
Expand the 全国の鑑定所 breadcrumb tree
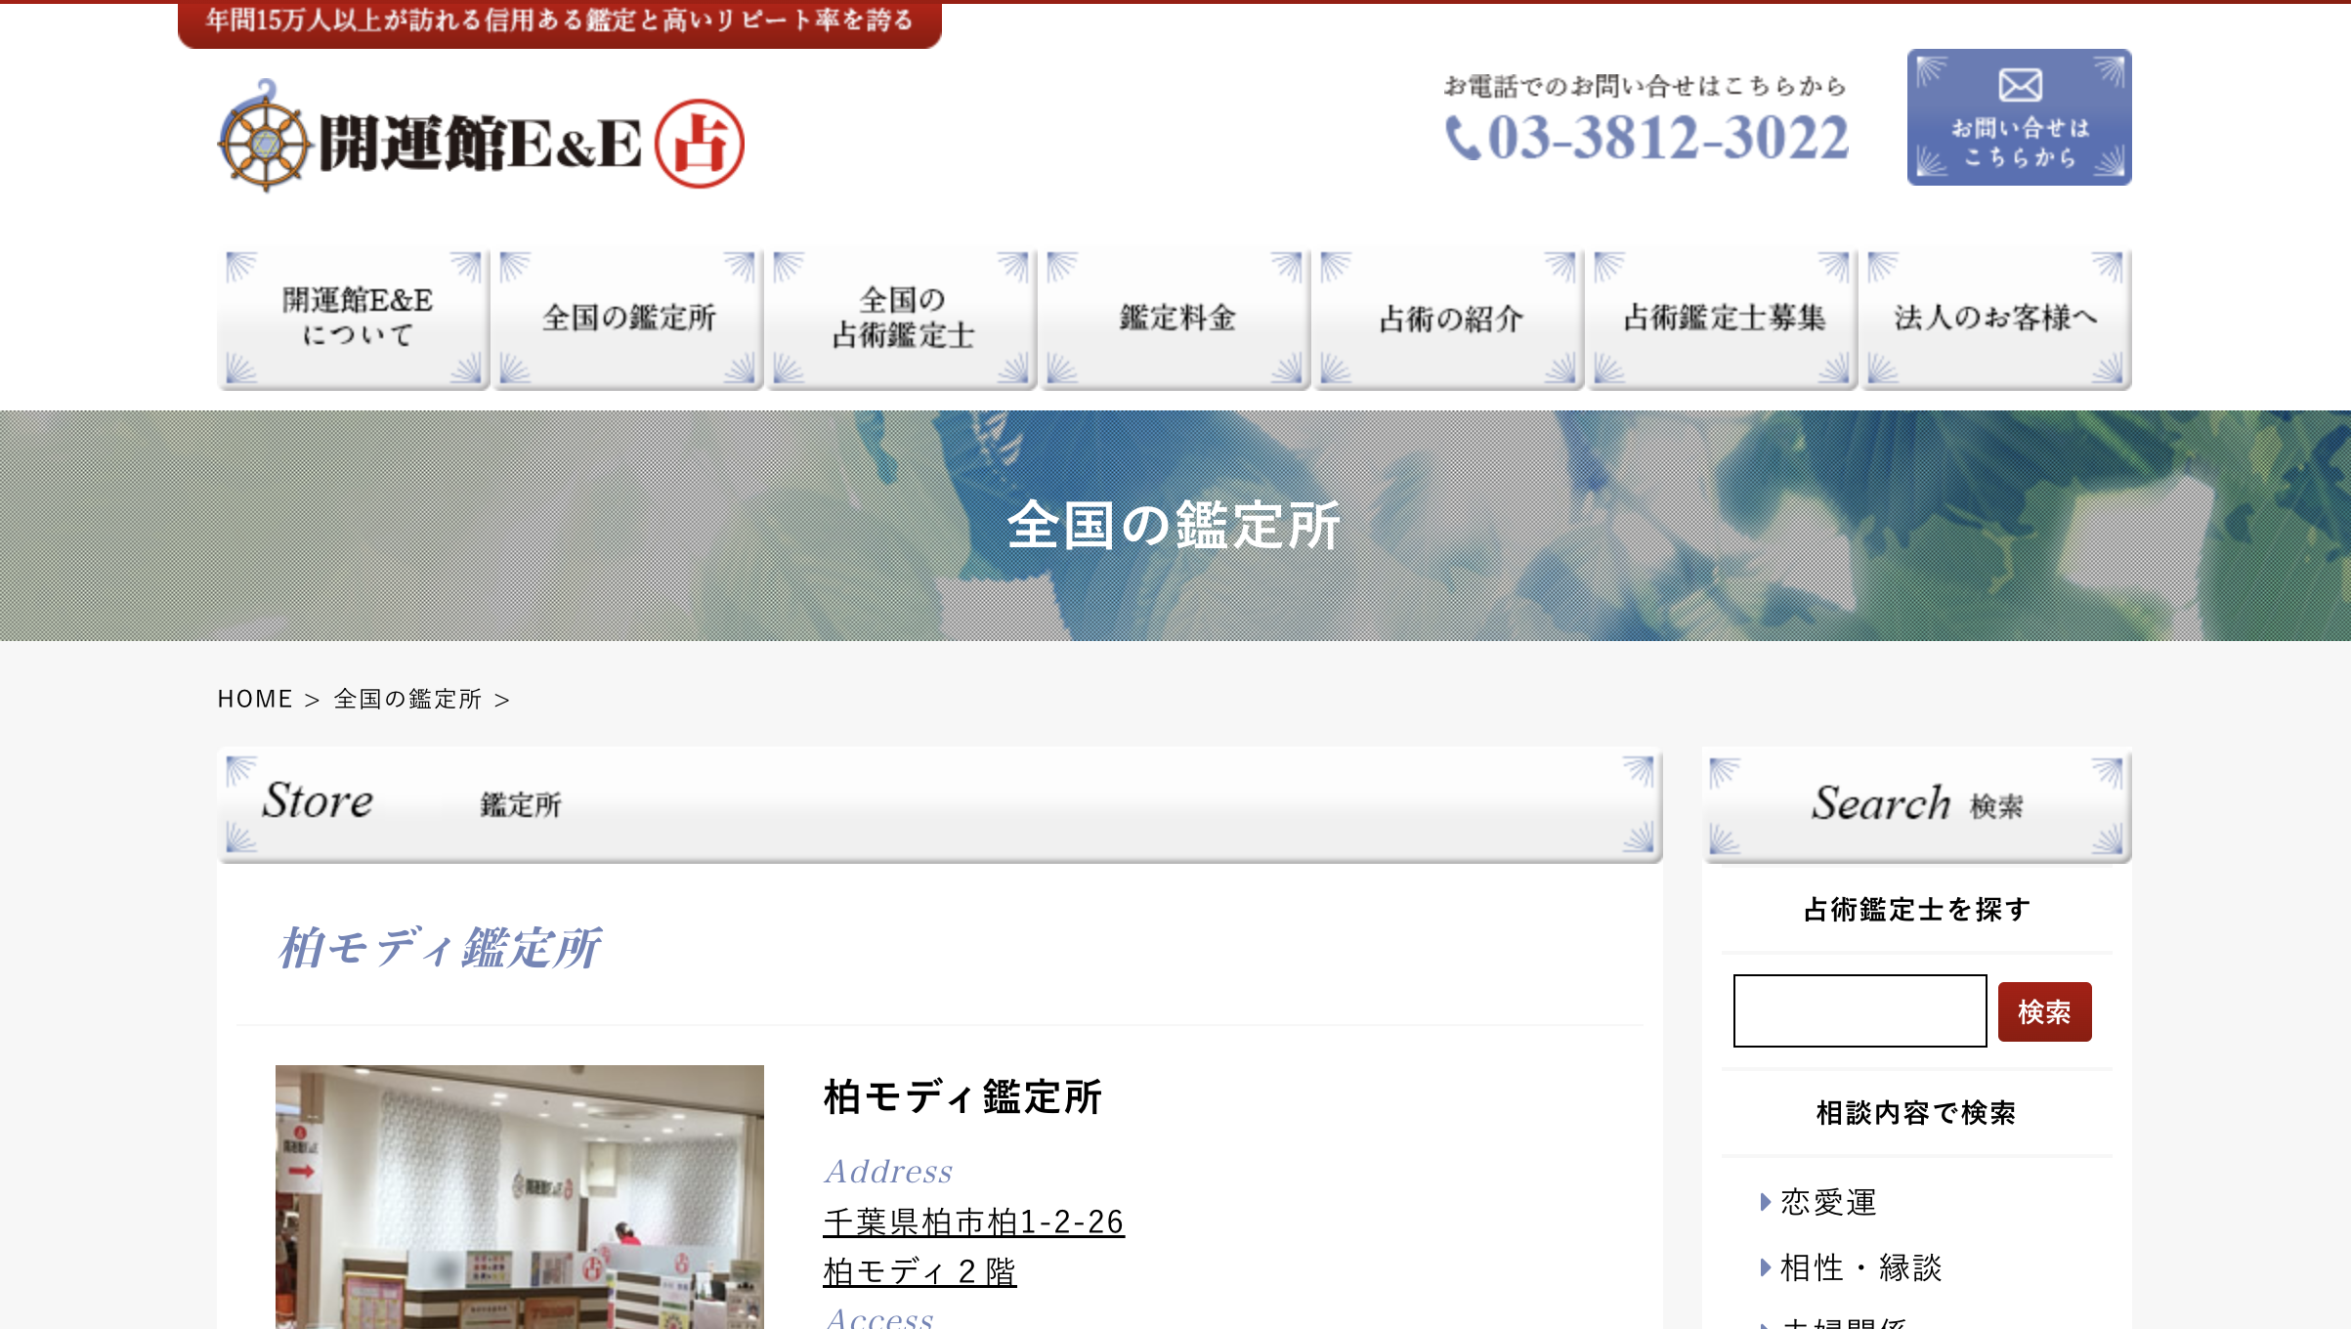[x=406, y=698]
